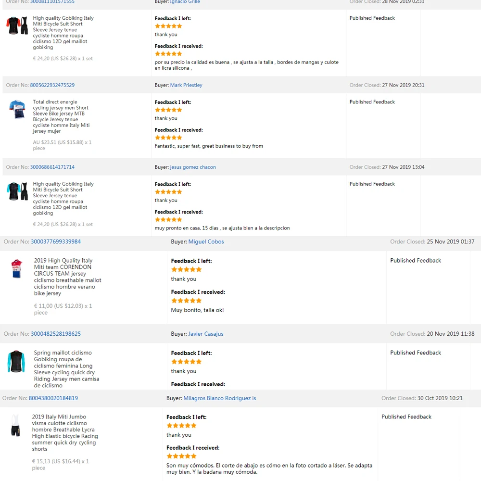
Task: Open the red and black cycling suit thumbnail
Action: pos(17,26)
